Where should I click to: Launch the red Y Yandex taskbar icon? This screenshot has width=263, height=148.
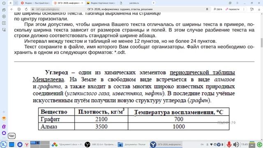27,144
